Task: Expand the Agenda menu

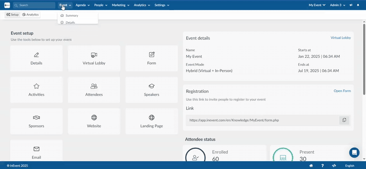Action: pyautogui.click(x=83, y=5)
